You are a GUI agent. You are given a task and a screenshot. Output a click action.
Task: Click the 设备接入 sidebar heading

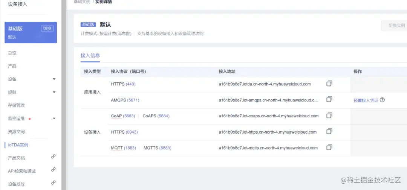pos(18,4)
